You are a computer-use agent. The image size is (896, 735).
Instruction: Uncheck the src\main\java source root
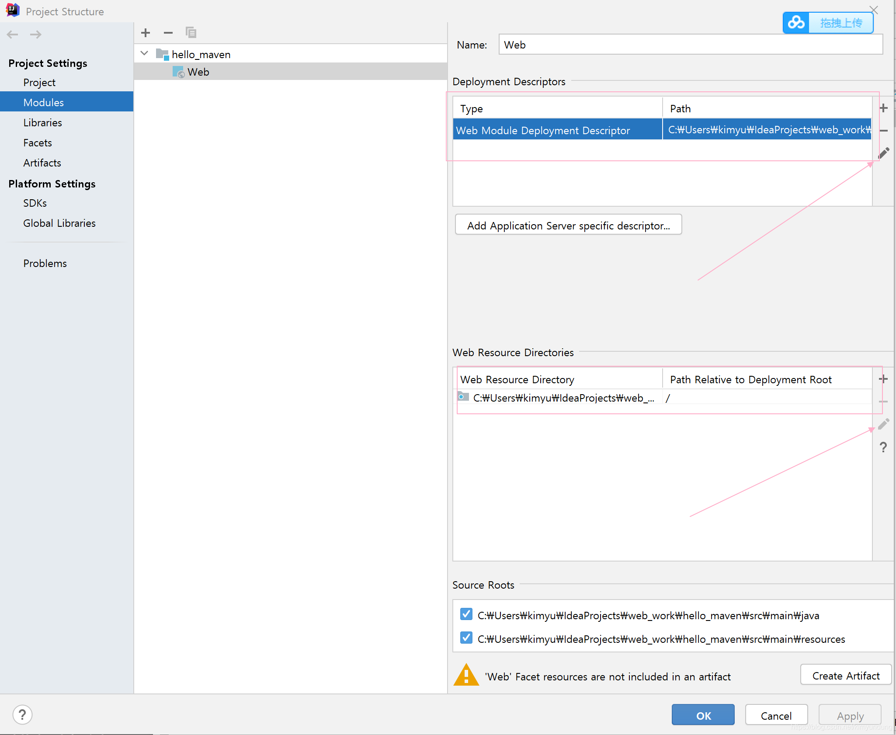click(466, 614)
